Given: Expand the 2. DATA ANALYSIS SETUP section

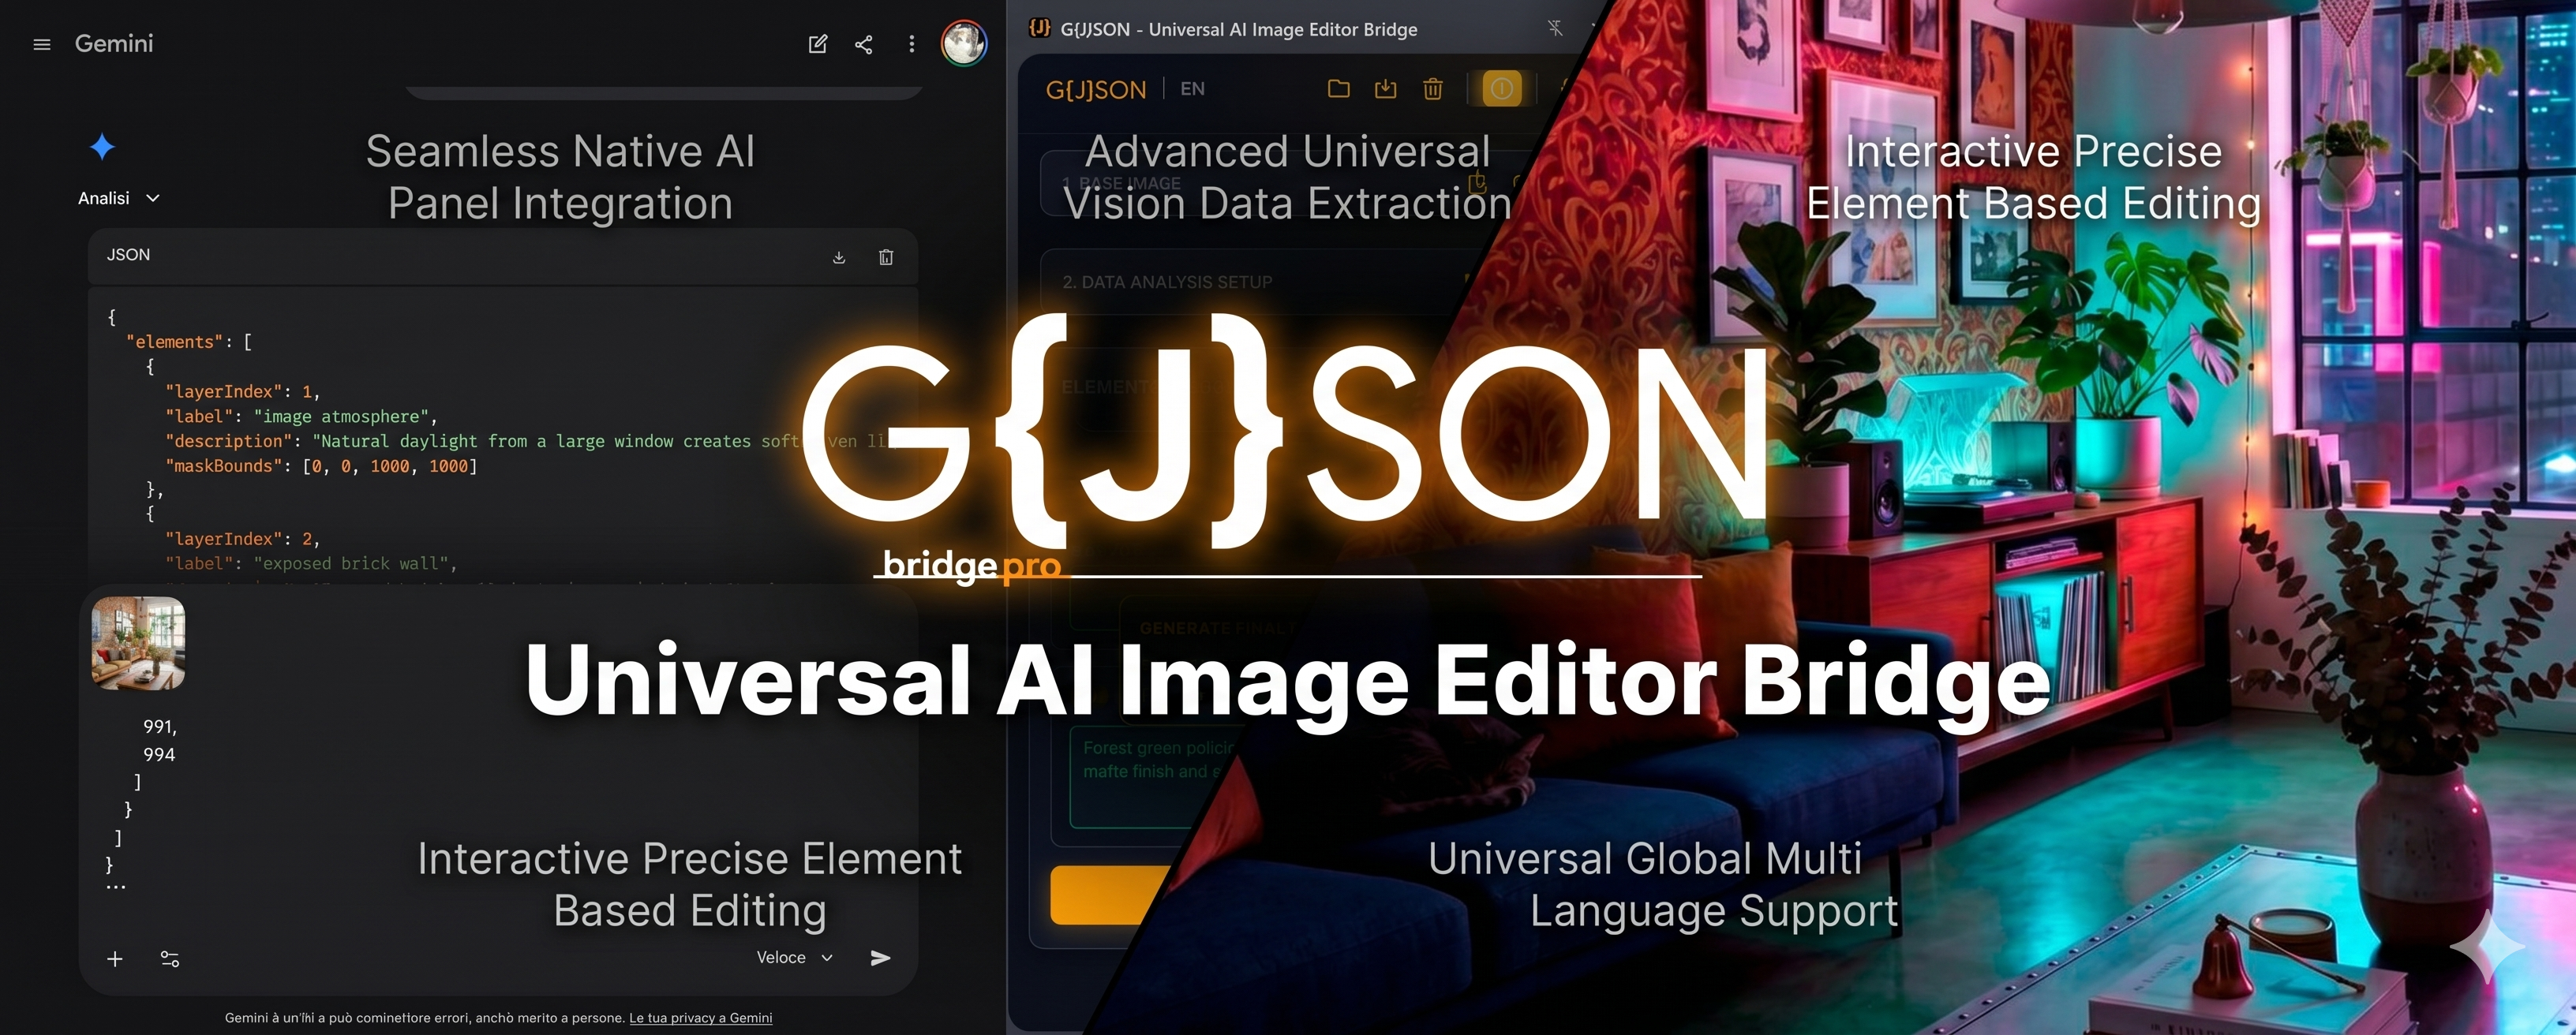Looking at the screenshot, I should point(1255,282).
